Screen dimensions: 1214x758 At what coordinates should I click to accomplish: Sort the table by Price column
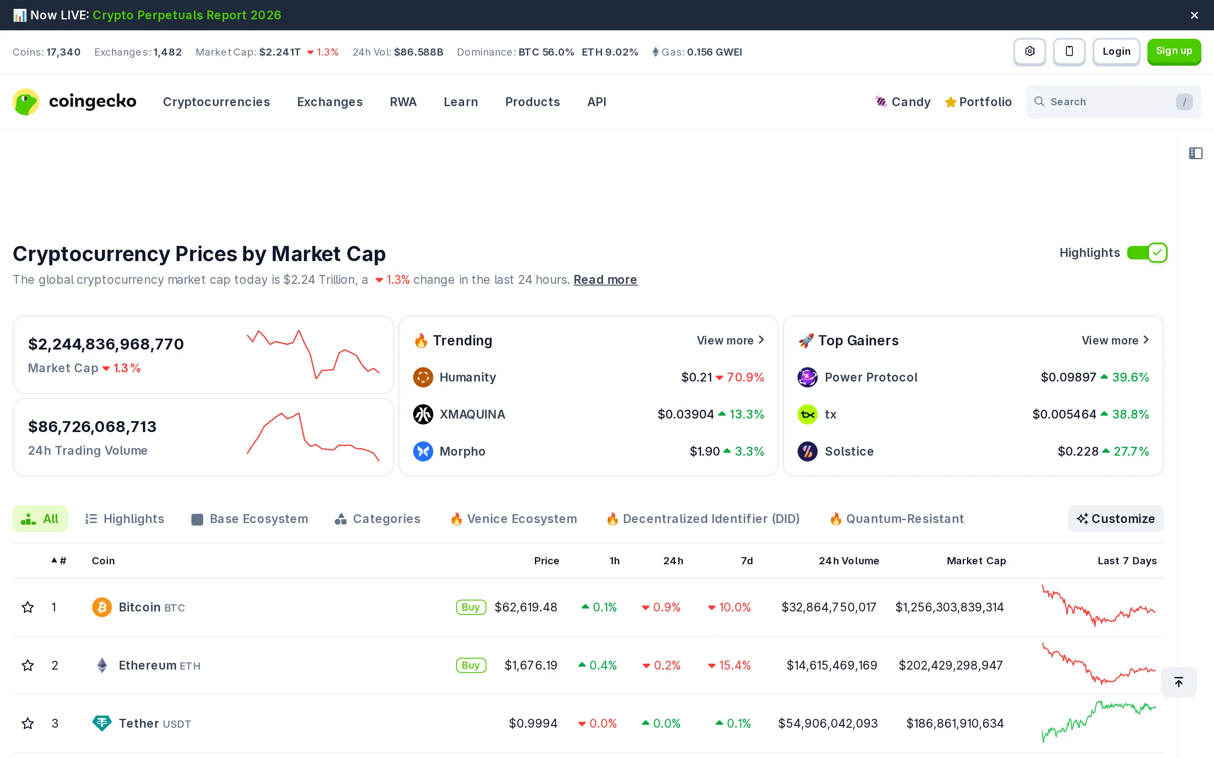coord(546,561)
